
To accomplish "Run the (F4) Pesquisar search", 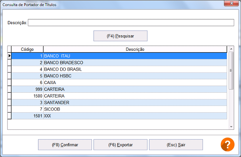I will point(120,36).
